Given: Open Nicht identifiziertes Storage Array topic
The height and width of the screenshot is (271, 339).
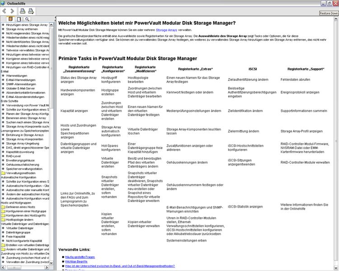Looking at the screenshot, I should point(28,42).
